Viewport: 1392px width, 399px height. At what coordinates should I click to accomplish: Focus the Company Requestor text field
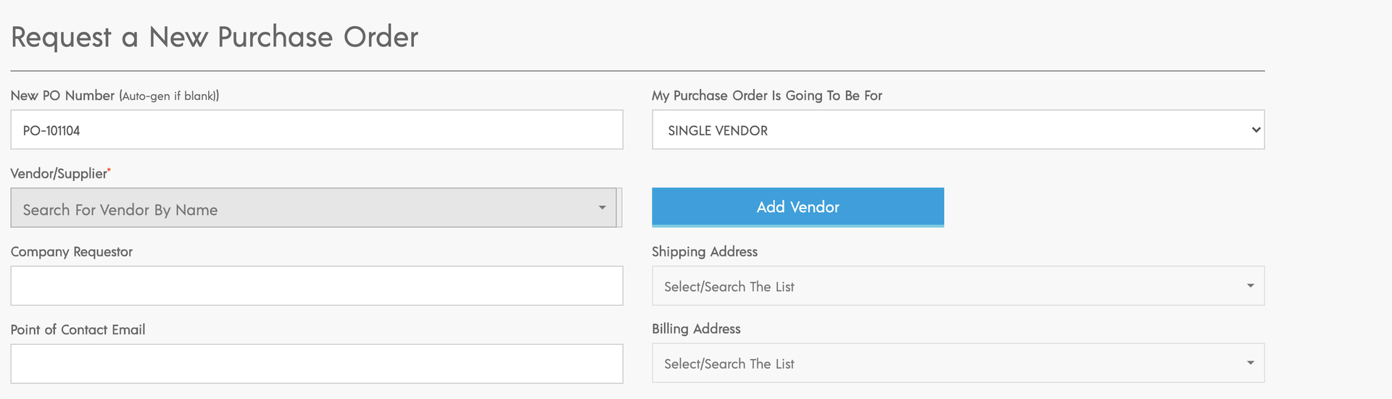pos(317,285)
